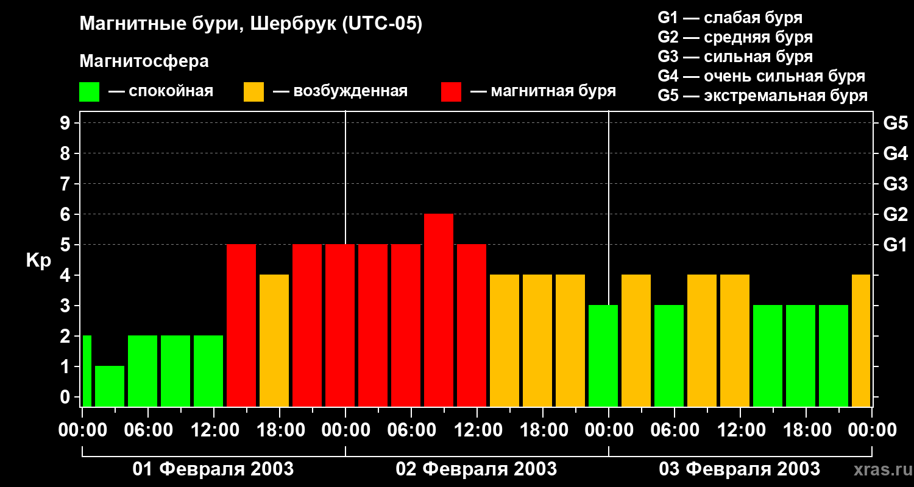Viewport: 914px width, 487px height.
Task: Select the chart title "Магнитные бури, Шербрук (UTC-05)"
Action: [x=251, y=24]
